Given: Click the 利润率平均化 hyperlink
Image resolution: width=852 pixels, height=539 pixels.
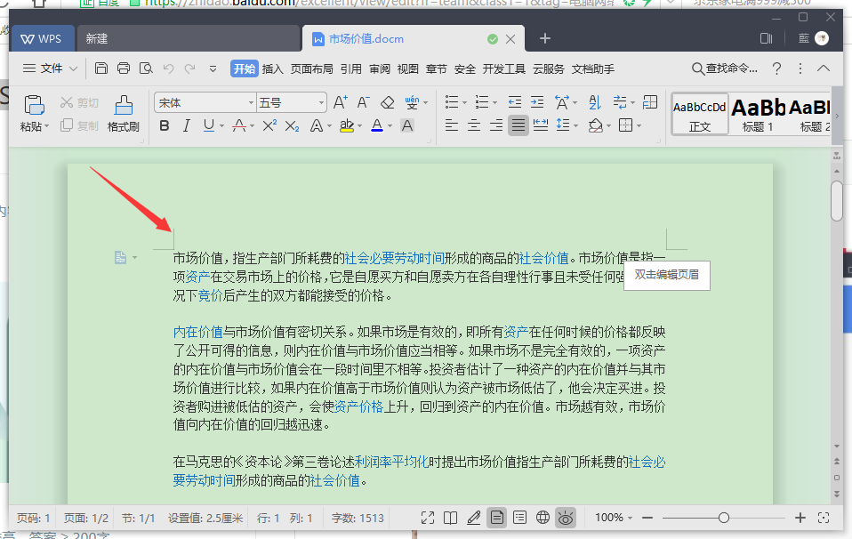Looking at the screenshot, I should tap(392, 462).
